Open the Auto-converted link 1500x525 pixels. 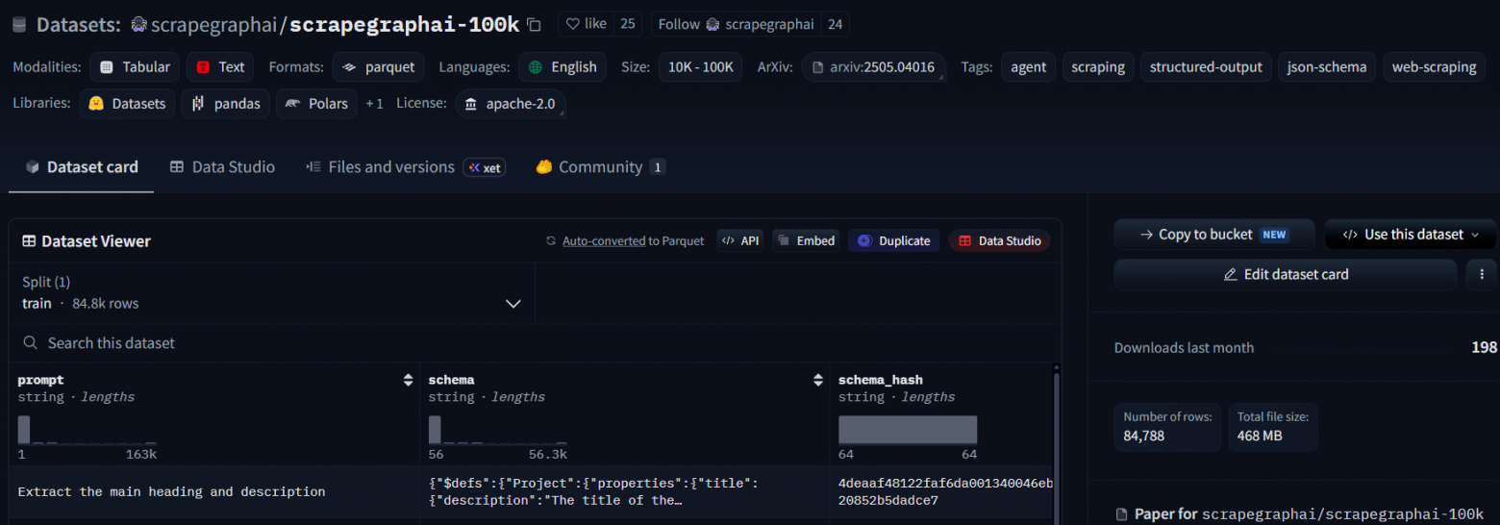tap(604, 240)
